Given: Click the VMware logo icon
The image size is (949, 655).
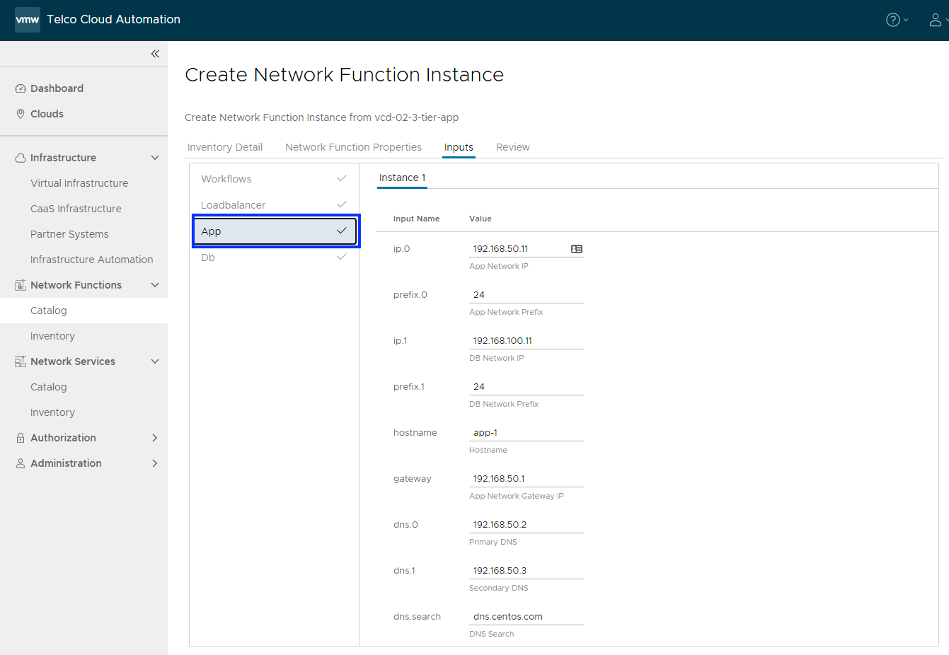Looking at the screenshot, I should click(28, 20).
